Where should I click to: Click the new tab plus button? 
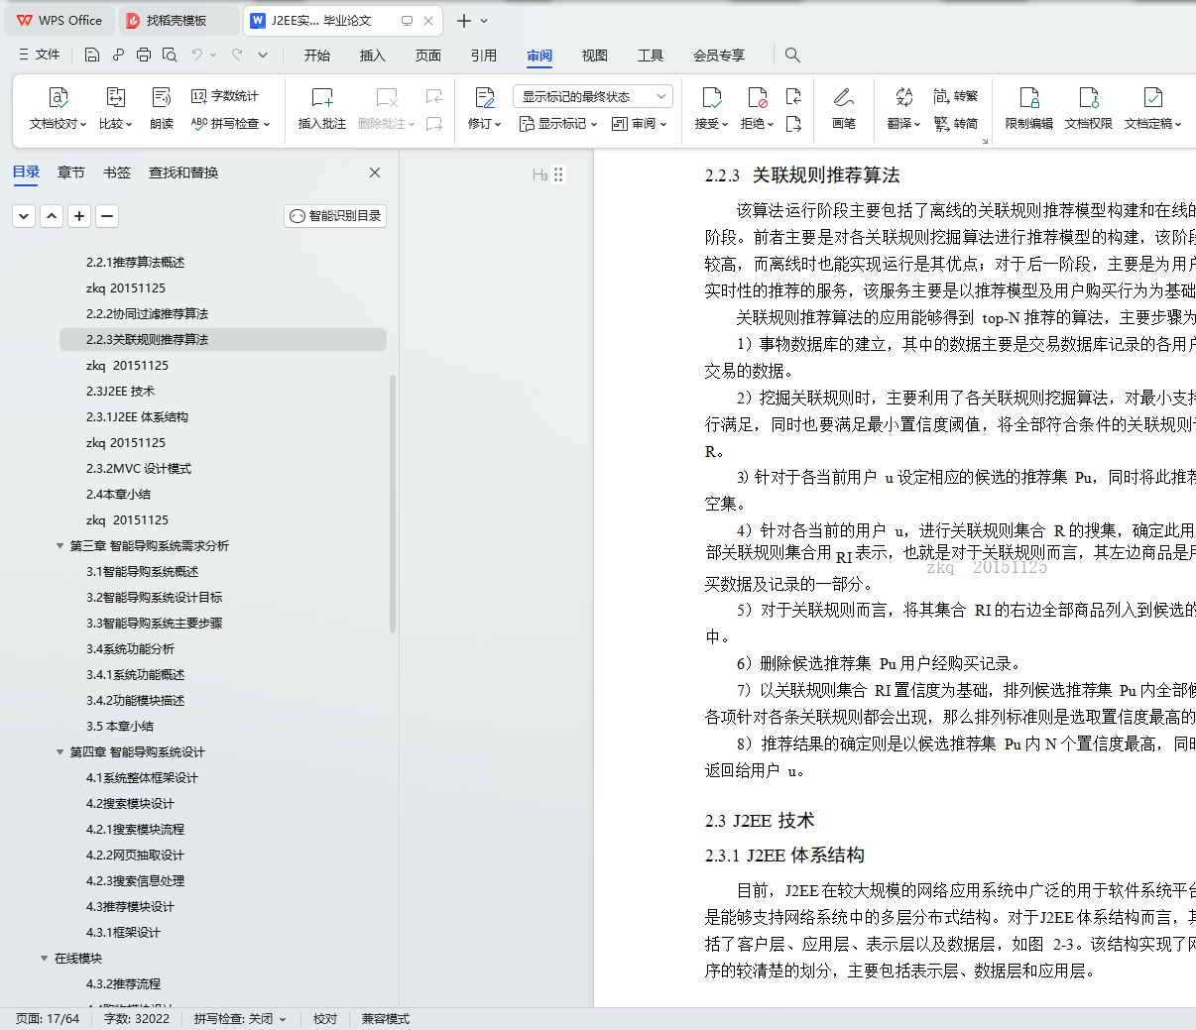[464, 21]
